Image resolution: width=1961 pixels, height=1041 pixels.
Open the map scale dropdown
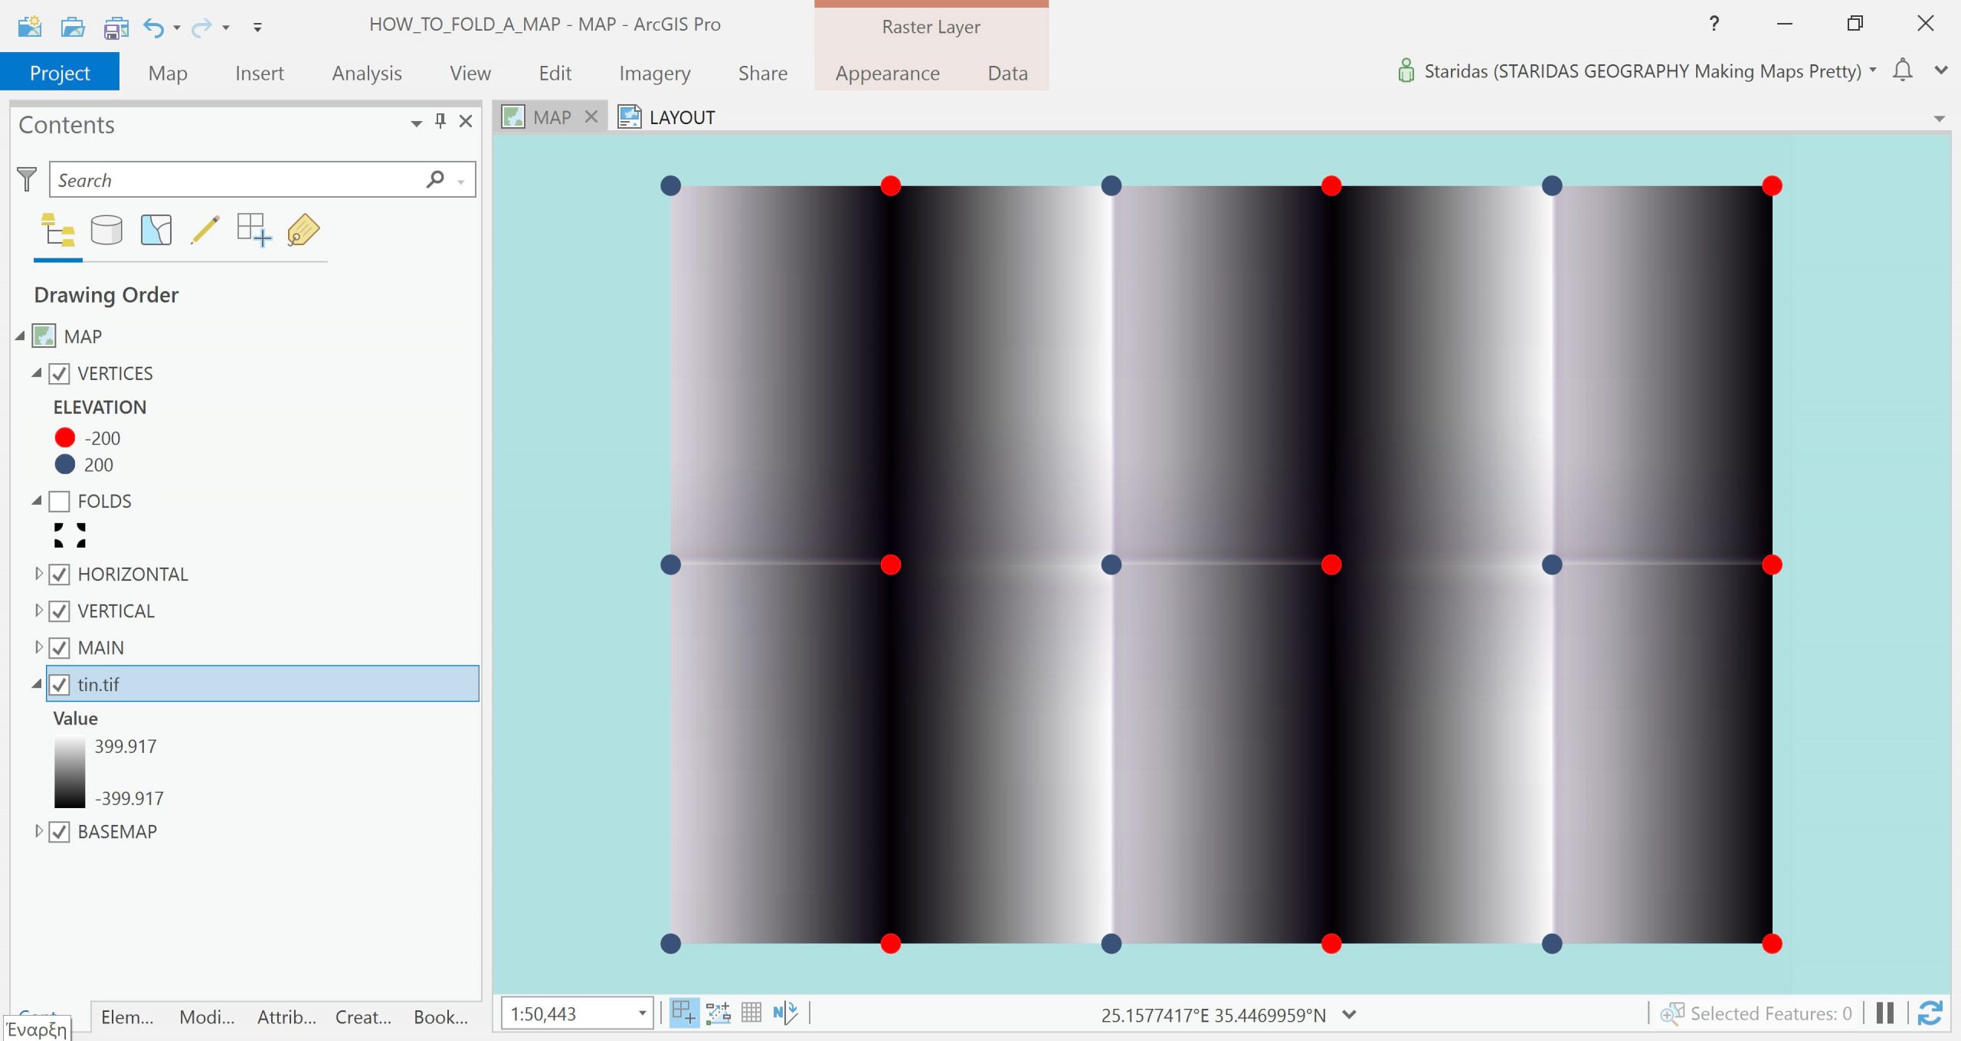[x=642, y=1013]
